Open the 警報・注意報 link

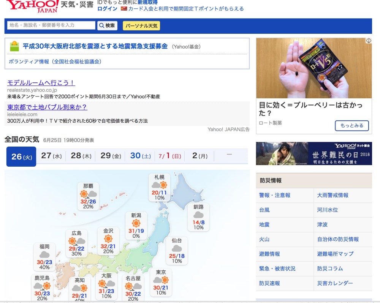[x=275, y=195]
